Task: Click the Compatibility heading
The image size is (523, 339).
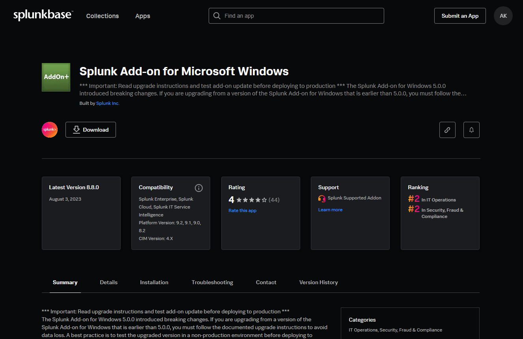Action: [x=156, y=187]
